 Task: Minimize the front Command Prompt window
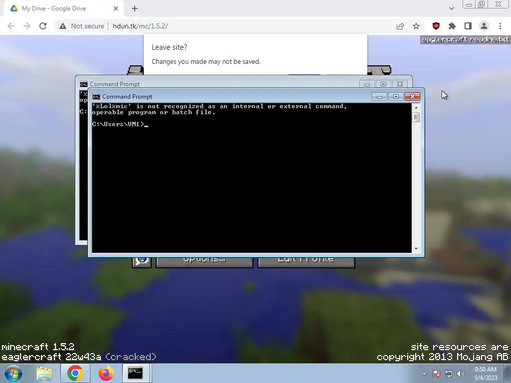click(379, 97)
